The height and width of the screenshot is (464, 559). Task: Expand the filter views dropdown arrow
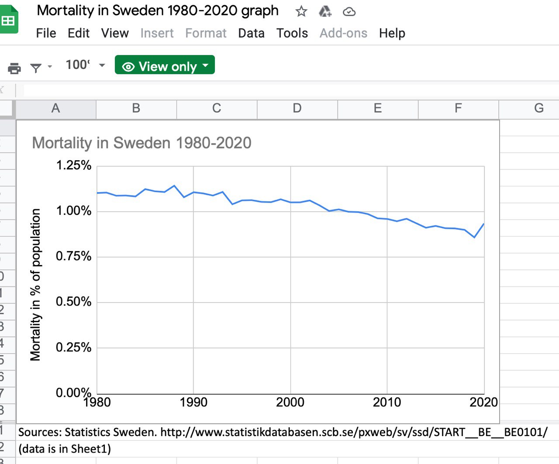click(50, 67)
